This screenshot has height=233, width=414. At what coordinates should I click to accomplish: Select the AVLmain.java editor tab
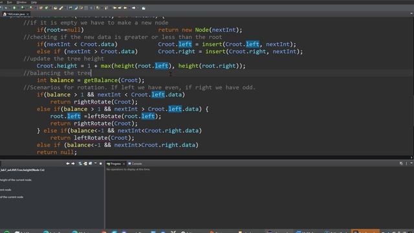click(x=16, y=14)
